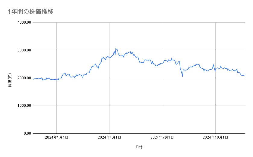Click the sharp August dip on the line

[182, 77]
